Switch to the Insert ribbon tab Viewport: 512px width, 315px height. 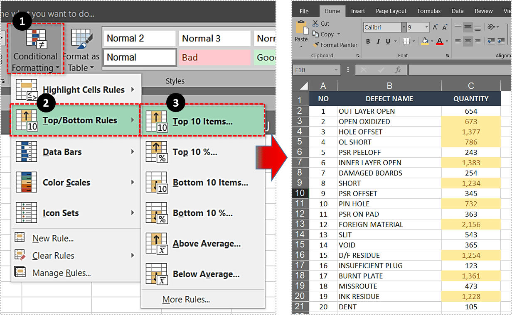tap(358, 11)
